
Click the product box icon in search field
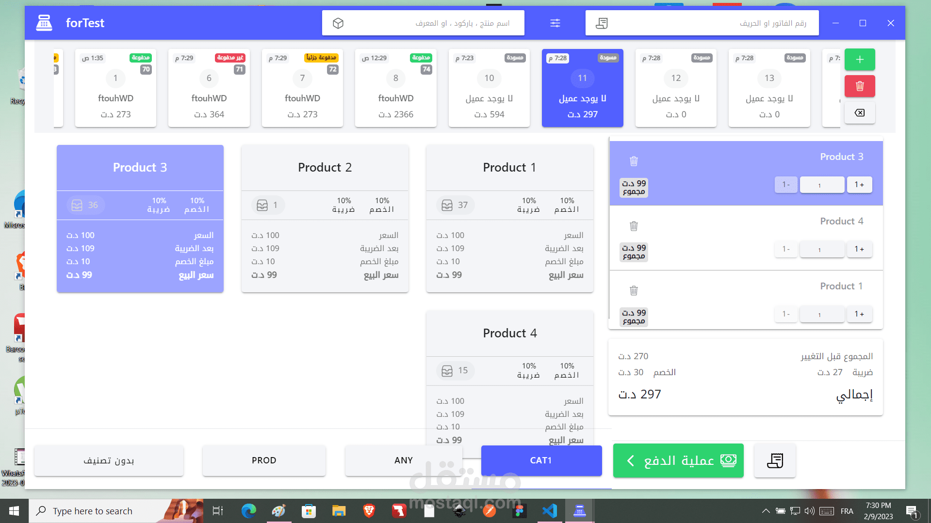[338, 23]
